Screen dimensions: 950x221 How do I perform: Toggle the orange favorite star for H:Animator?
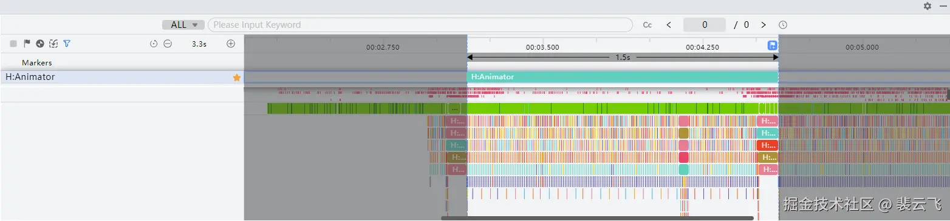click(237, 78)
